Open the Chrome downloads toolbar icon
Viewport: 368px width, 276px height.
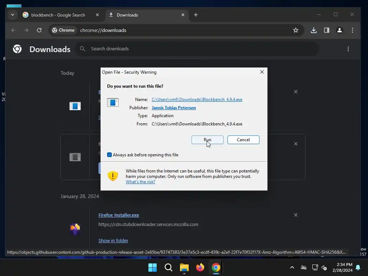[314, 30]
